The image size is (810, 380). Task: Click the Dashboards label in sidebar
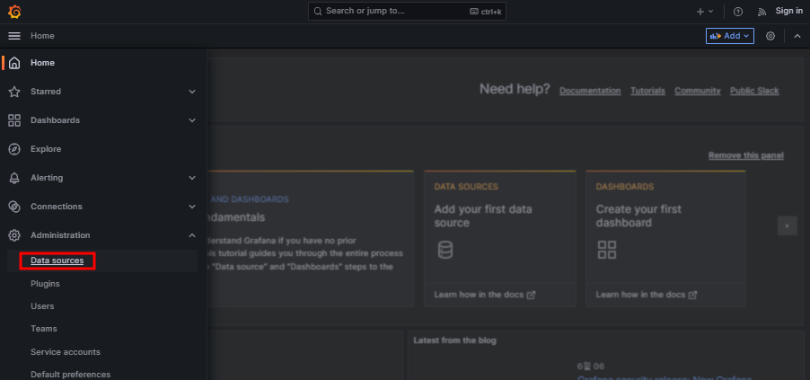pos(56,120)
